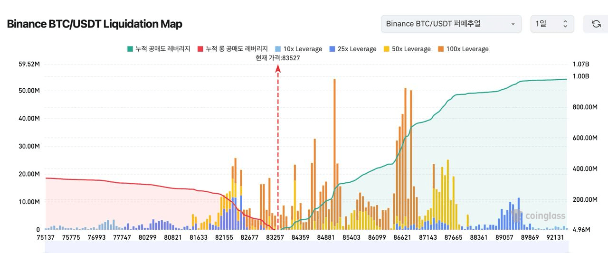Click the orange 100x Leverage color swatch
The height and width of the screenshot is (253, 608).
(440, 49)
